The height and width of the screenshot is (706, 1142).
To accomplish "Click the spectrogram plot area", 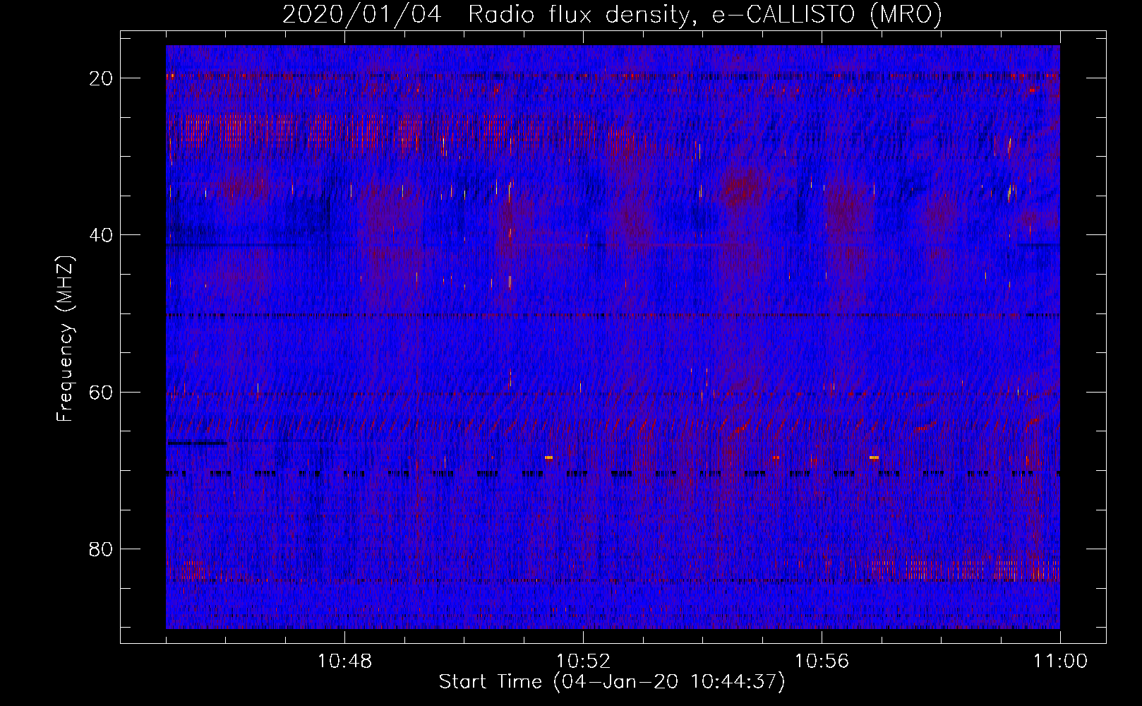I will 613,337.
